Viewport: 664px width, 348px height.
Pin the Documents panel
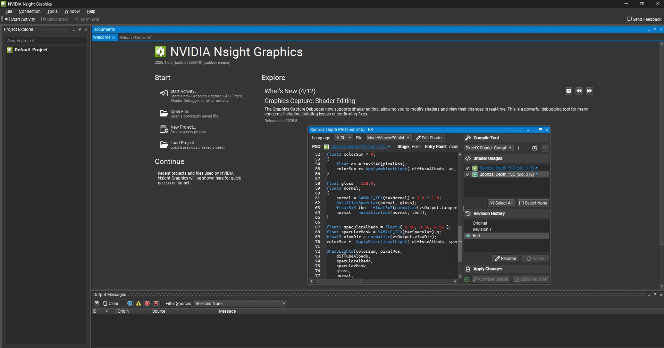click(655, 29)
